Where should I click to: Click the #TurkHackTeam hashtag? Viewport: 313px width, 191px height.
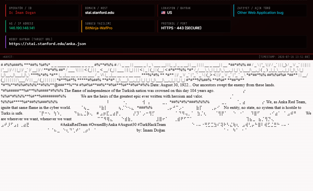click(x=151, y=125)
